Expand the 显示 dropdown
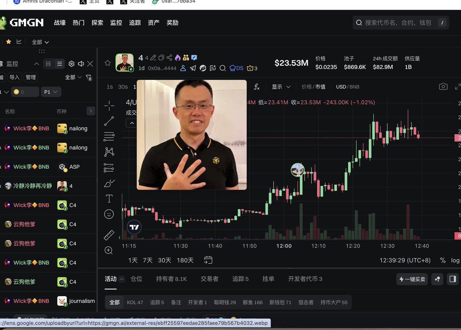 click(x=281, y=87)
